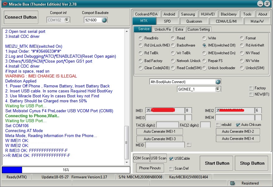Tick the checkbox beside MEID field
This screenshot has width=273, height=187.
point(189,145)
